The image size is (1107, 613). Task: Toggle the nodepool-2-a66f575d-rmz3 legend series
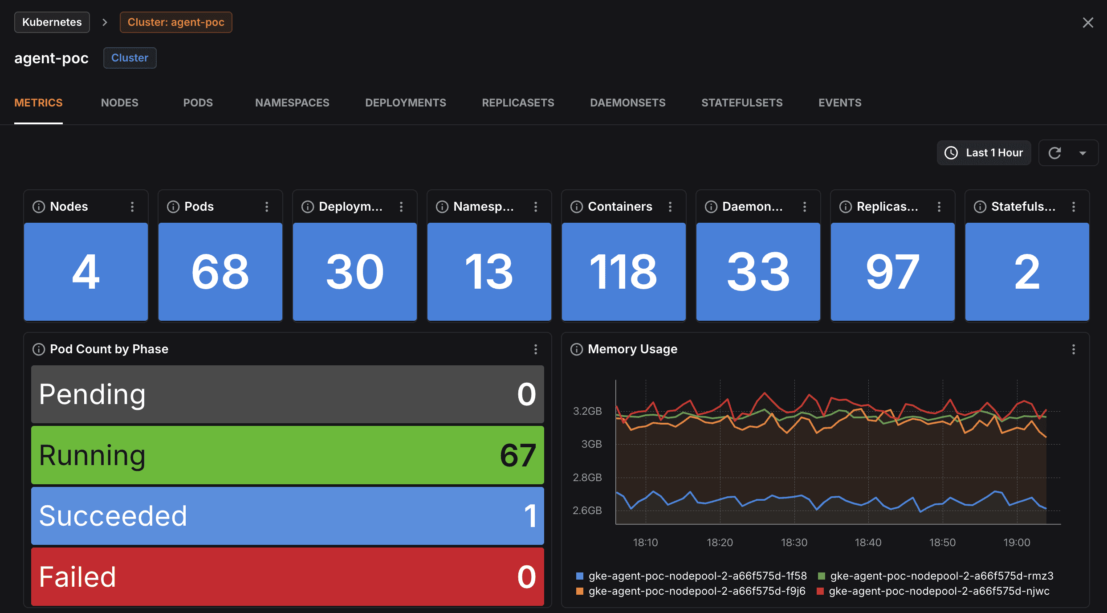(941, 576)
